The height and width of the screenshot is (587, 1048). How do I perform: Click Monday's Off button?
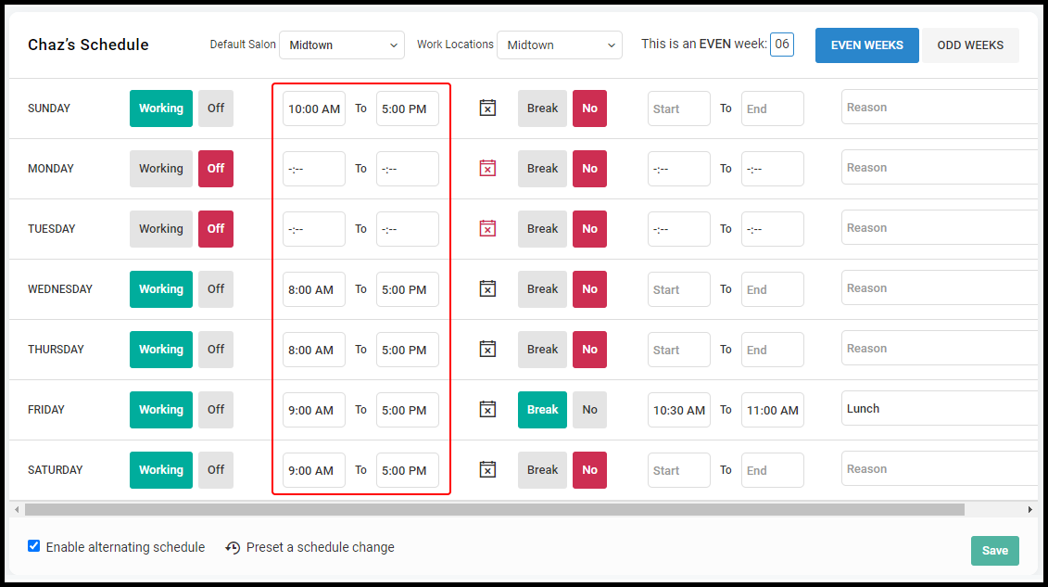pyautogui.click(x=216, y=169)
